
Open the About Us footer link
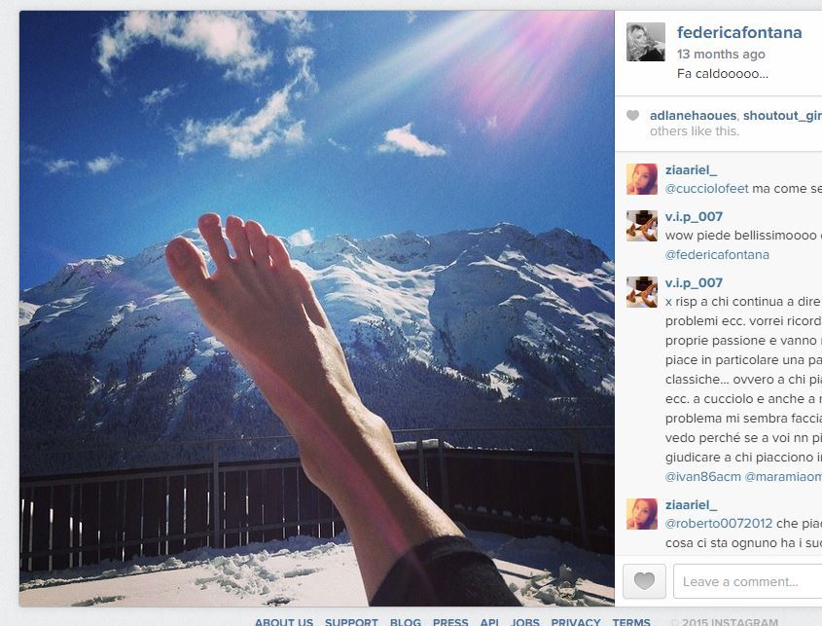[x=284, y=621]
